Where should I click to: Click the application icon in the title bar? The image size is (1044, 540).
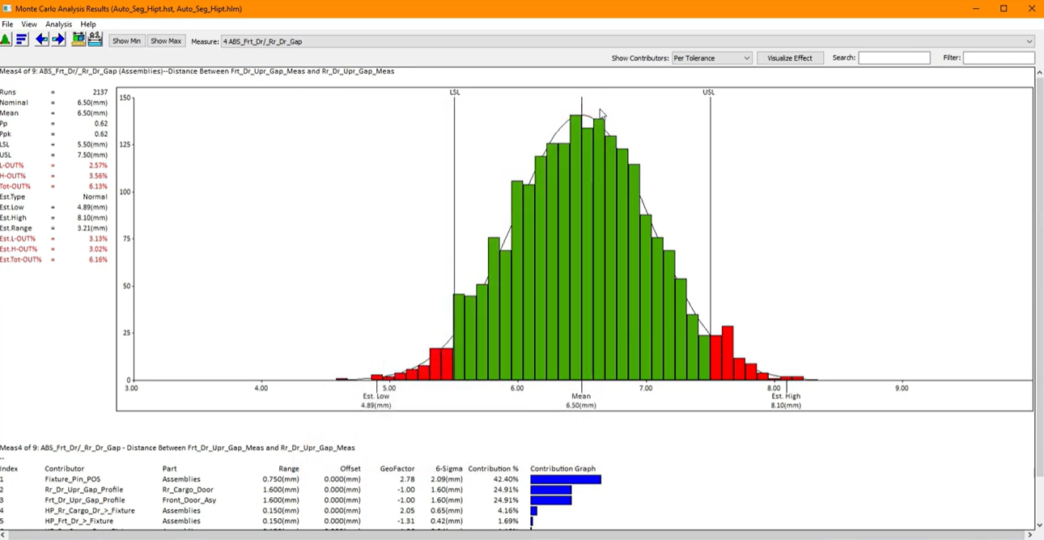(6, 8)
